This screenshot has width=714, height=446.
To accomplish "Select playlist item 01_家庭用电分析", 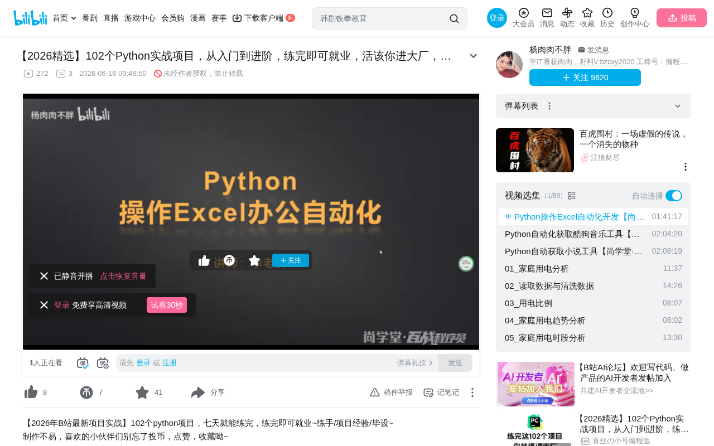I will 594,268.
